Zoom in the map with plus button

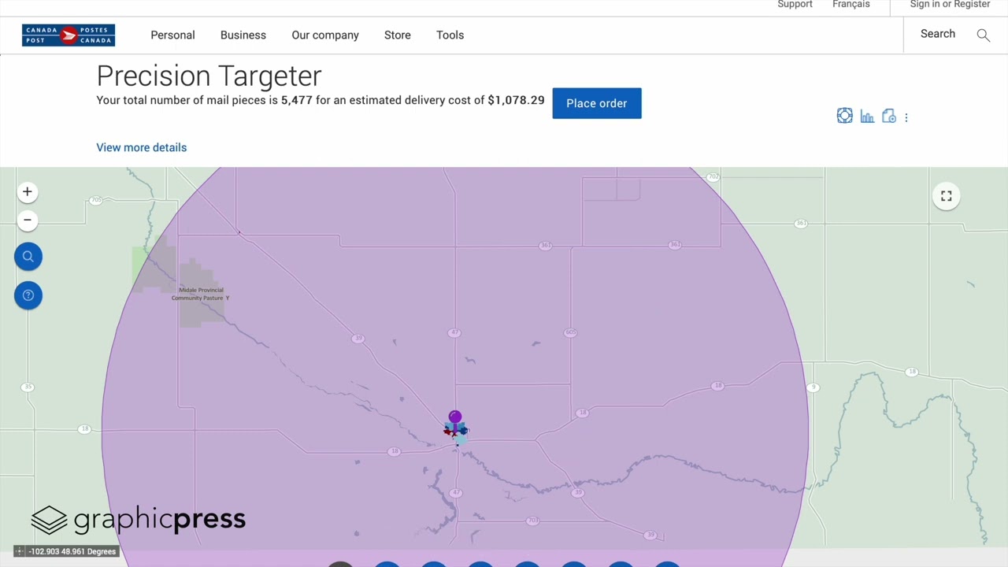pos(27,192)
